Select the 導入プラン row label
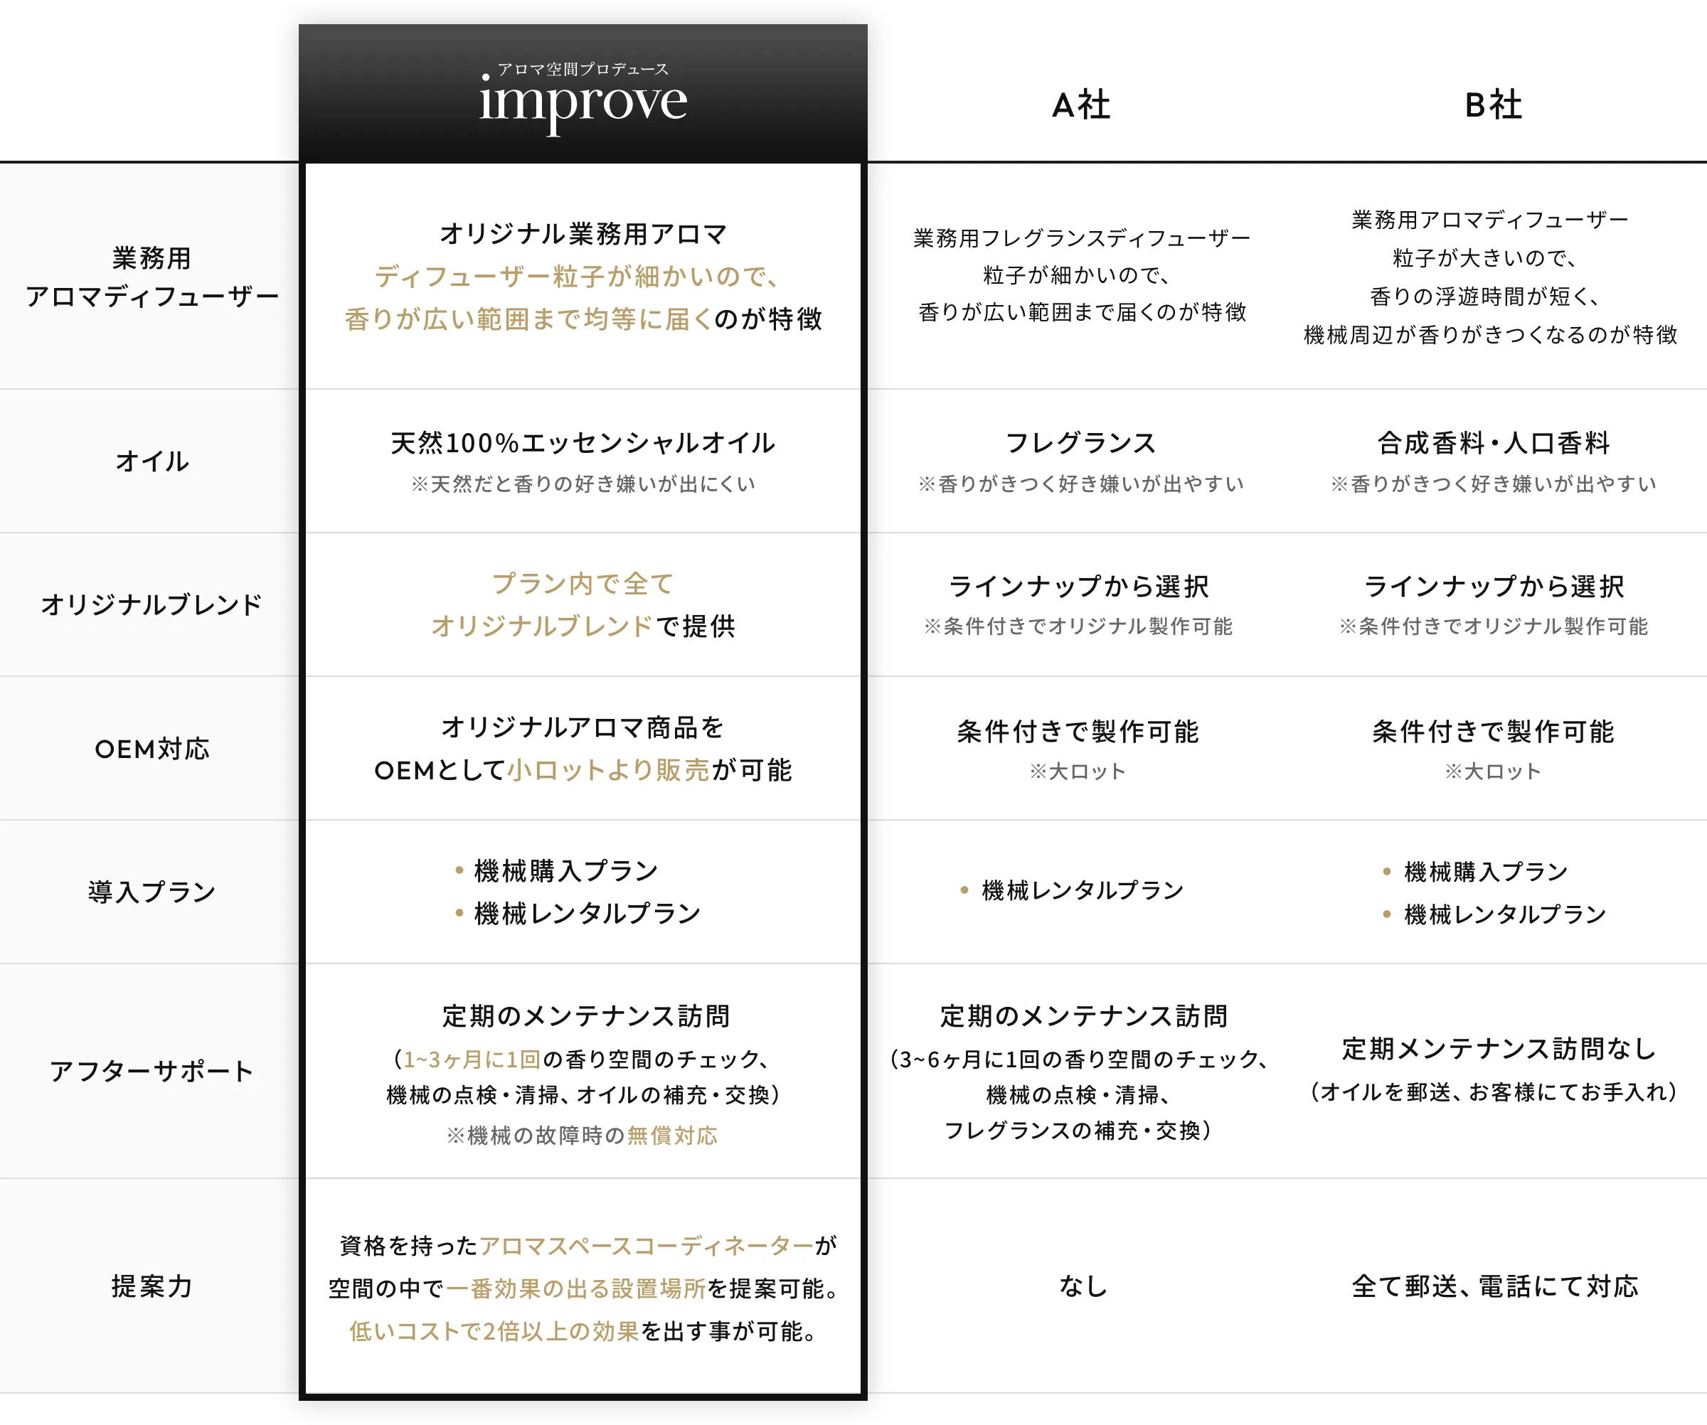This screenshot has height=1425, width=1707. [x=150, y=891]
